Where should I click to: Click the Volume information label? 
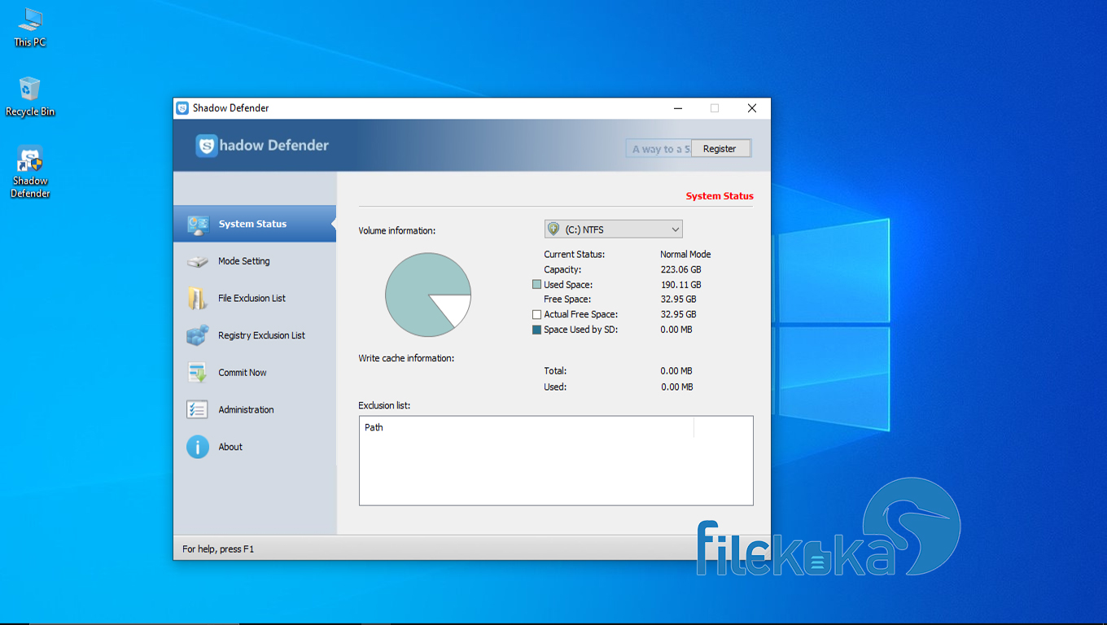(x=397, y=231)
